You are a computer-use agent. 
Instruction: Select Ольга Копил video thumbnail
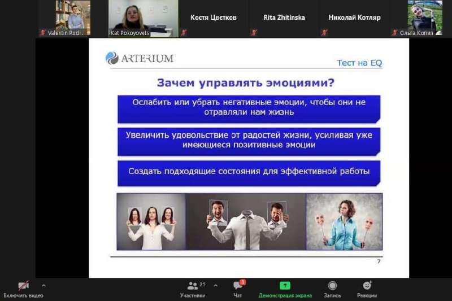425,18
